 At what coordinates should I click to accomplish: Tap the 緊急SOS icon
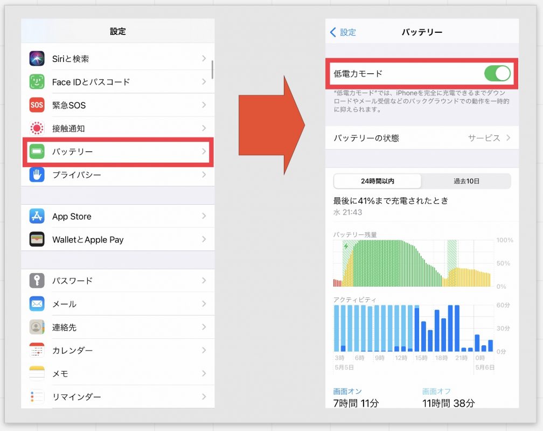point(36,105)
